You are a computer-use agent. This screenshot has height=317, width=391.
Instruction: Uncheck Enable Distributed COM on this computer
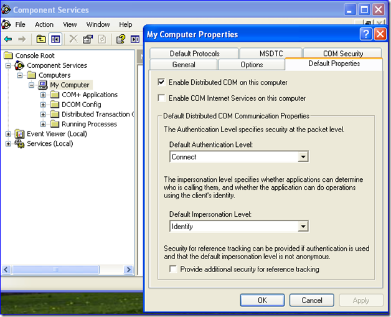(x=161, y=82)
